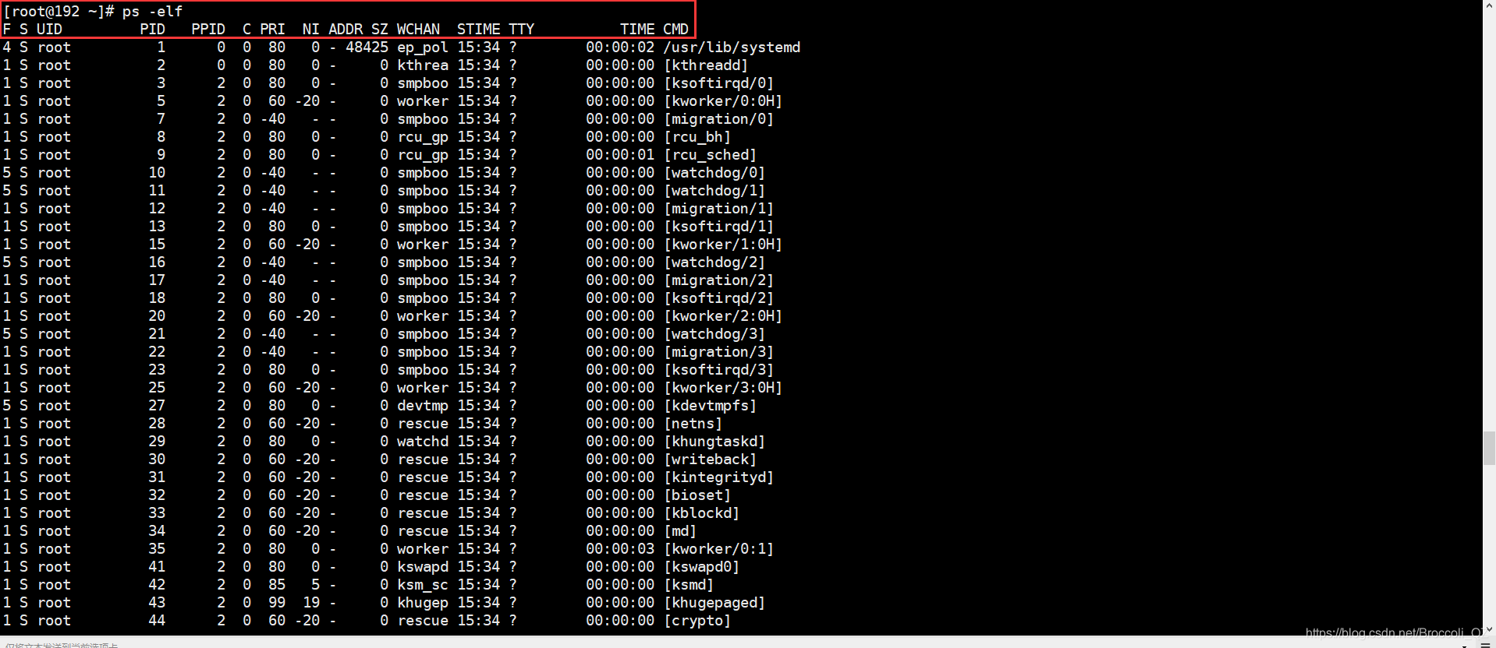
Task: Select the '[migration/3]' process name
Action: pyautogui.click(x=719, y=352)
